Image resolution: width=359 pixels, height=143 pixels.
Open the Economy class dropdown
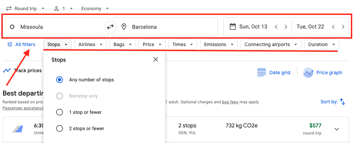pyautogui.click(x=95, y=8)
